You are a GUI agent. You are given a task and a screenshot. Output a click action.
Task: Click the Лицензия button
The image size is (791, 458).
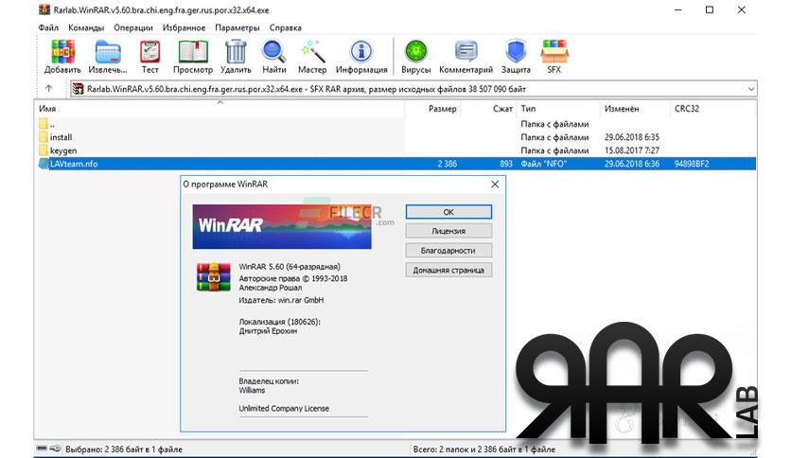(448, 231)
